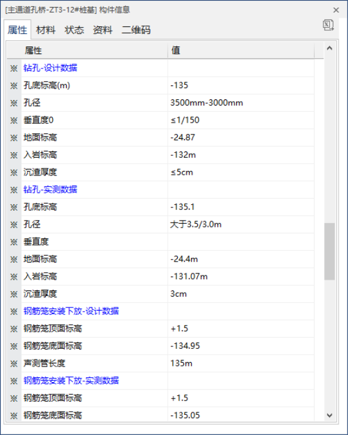The image size is (348, 435).
Task: Click the 135m value cell
Action: coord(241,363)
